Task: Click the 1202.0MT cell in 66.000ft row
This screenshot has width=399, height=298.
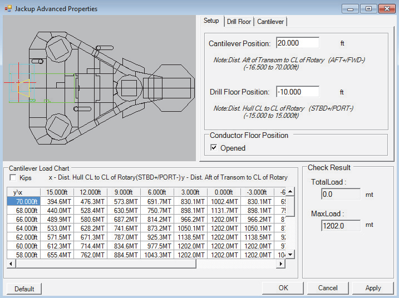Action: tap(224, 220)
